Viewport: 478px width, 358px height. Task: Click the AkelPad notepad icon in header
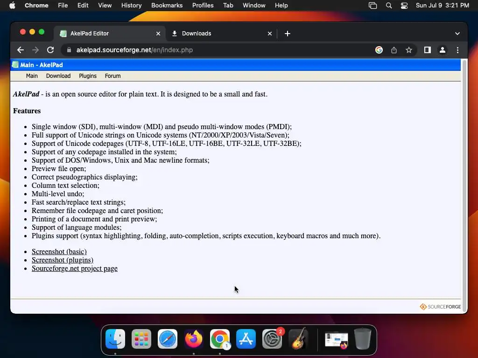coord(15,64)
